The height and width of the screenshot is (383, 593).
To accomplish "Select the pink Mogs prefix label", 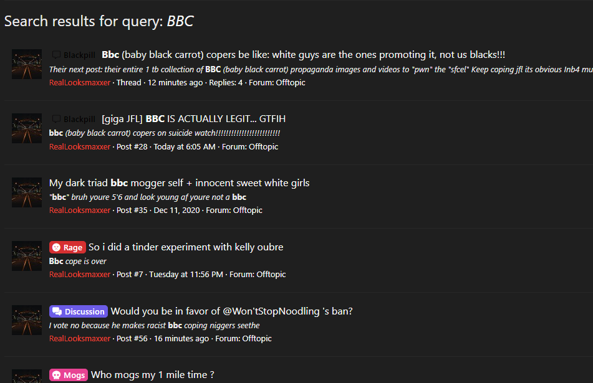I will tap(69, 375).
